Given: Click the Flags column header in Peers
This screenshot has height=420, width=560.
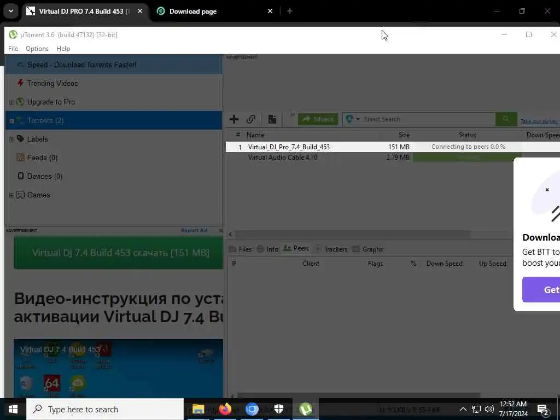Looking at the screenshot, I should click(x=375, y=264).
